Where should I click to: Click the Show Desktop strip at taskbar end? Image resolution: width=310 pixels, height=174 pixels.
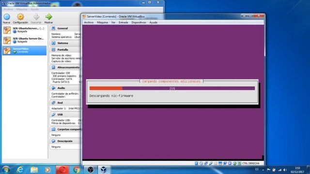point(308,170)
